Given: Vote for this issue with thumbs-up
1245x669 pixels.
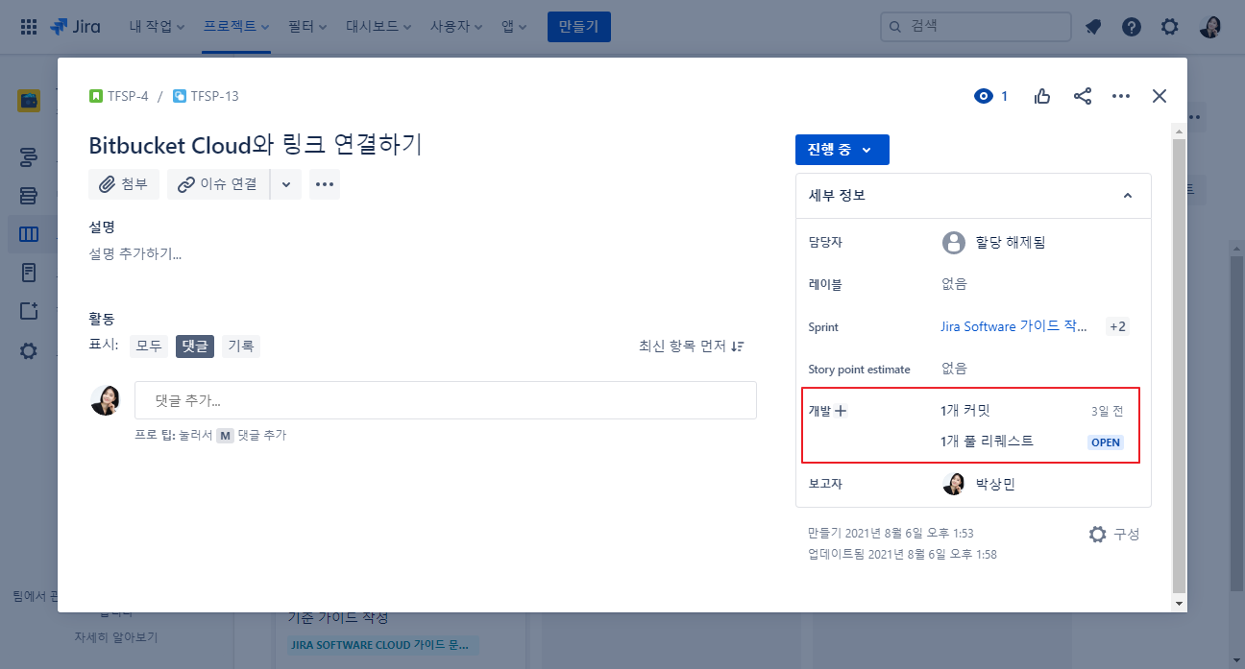Looking at the screenshot, I should [1042, 96].
